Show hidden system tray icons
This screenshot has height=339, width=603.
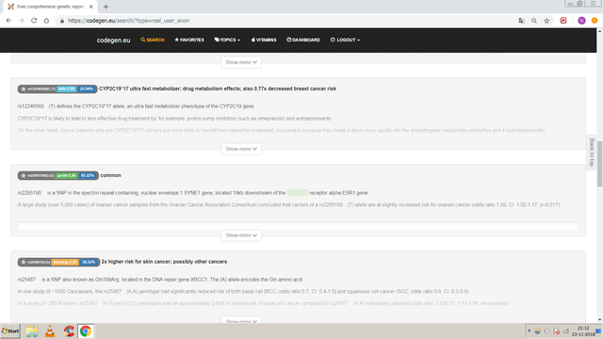pos(530,331)
